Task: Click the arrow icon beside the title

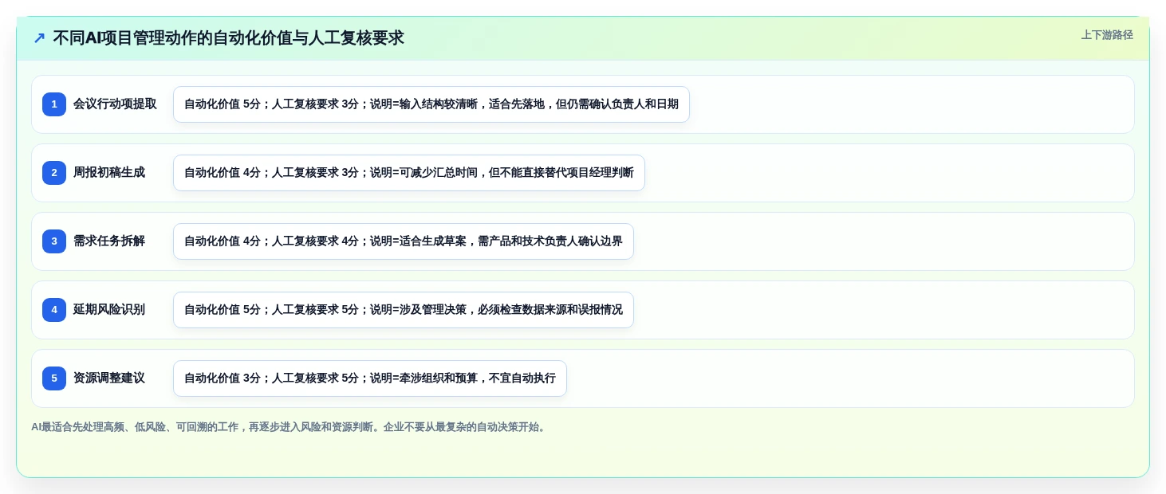Action: (39, 38)
